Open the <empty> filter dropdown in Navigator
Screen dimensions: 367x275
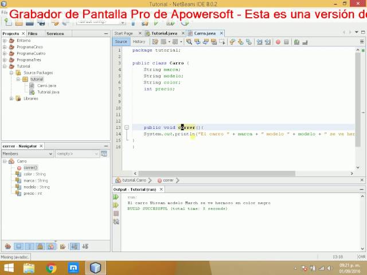tap(77, 154)
